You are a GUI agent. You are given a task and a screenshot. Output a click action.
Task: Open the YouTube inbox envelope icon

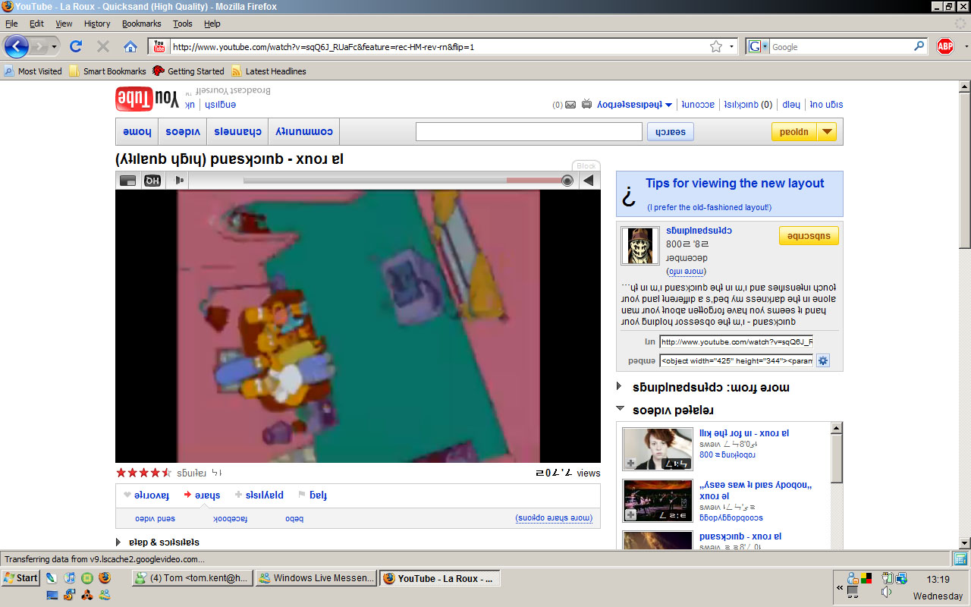click(x=570, y=105)
